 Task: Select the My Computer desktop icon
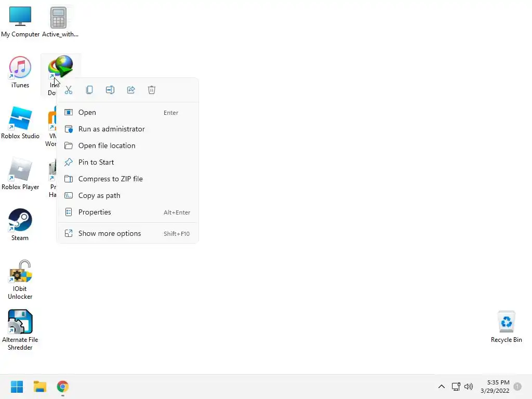tap(20, 22)
